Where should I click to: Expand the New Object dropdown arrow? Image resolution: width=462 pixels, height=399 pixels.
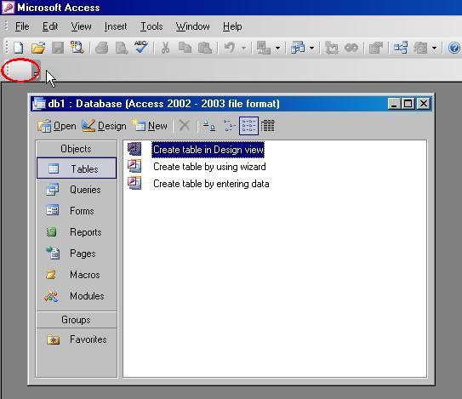coord(434,48)
